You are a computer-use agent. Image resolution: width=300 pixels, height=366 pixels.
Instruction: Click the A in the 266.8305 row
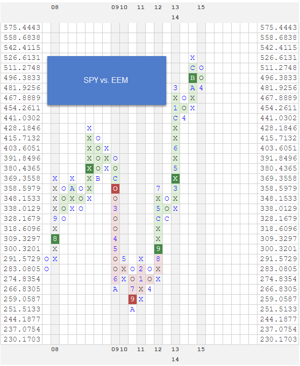(x=115, y=289)
